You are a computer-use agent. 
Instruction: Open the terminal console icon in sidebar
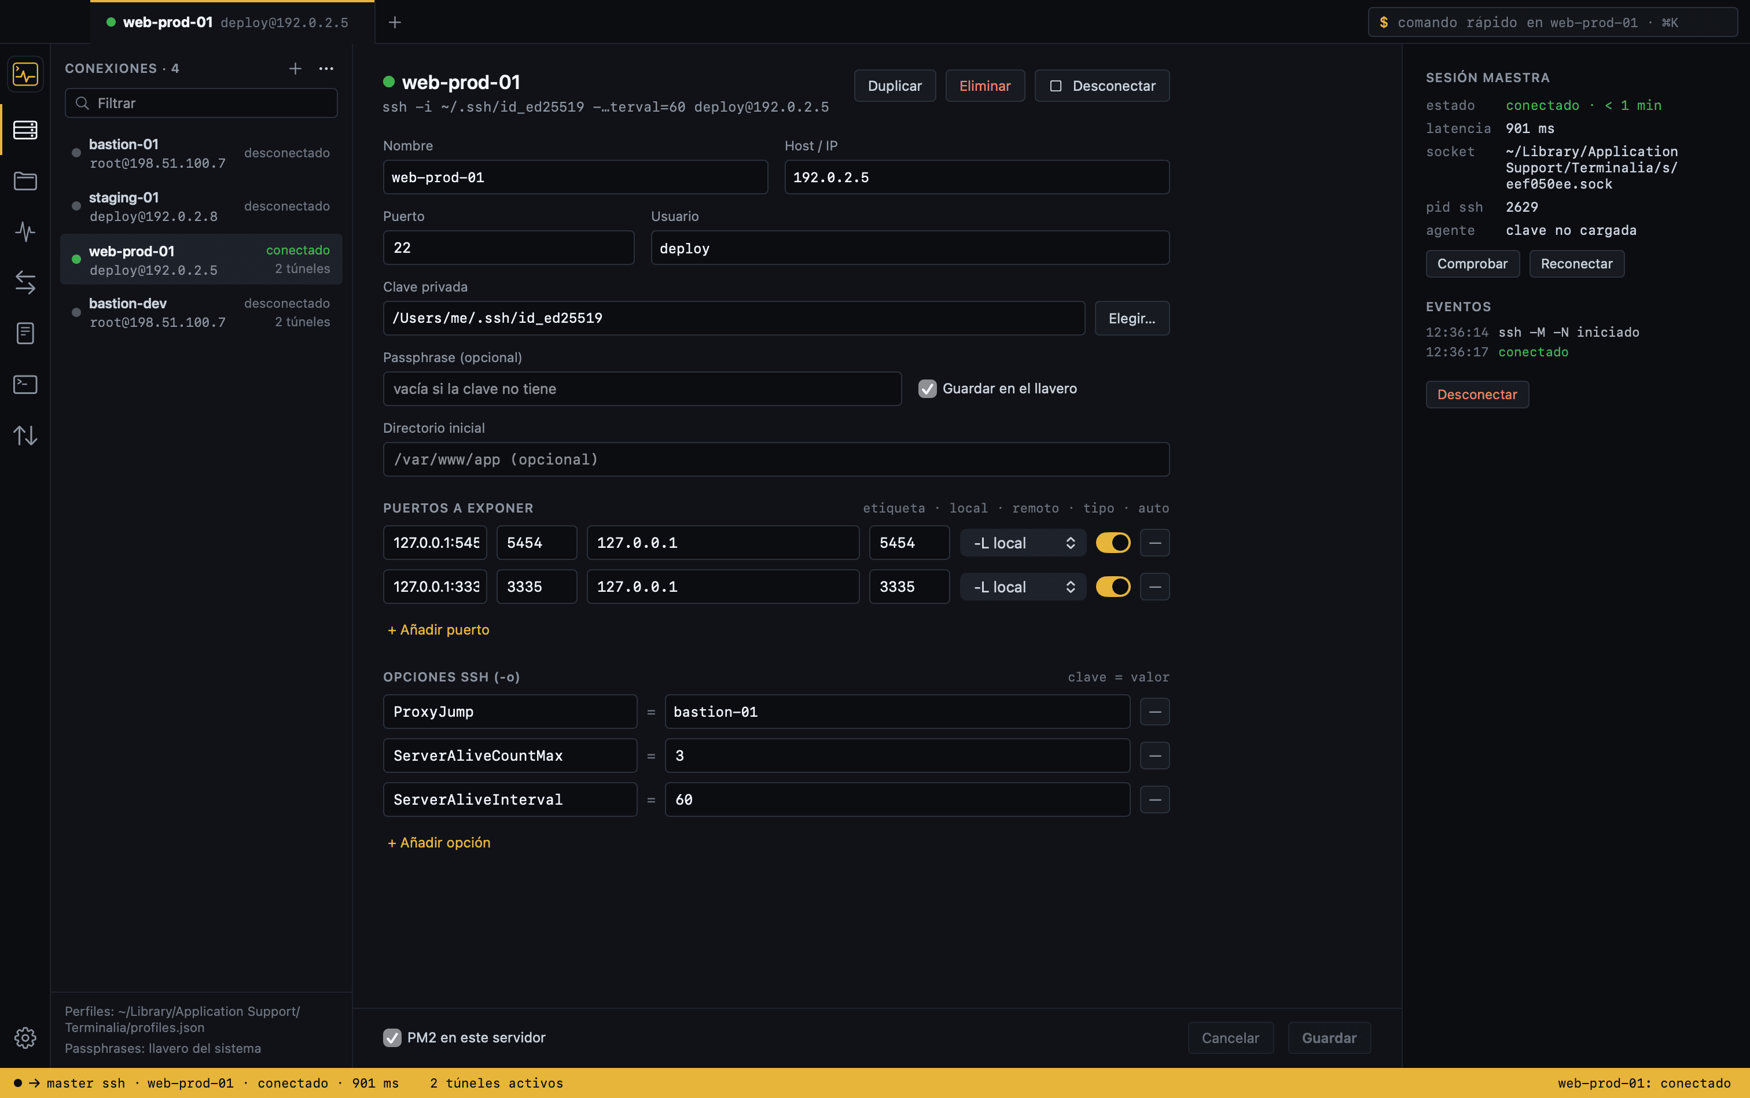[x=25, y=384]
